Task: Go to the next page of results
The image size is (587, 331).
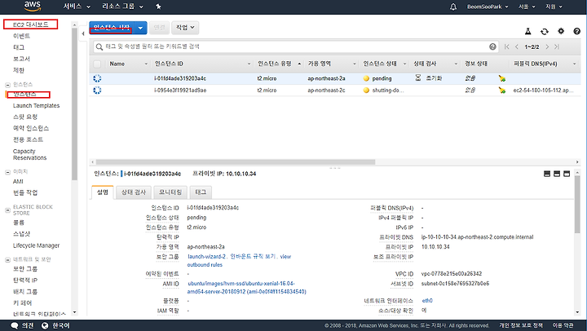Action: [x=547, y=46]
